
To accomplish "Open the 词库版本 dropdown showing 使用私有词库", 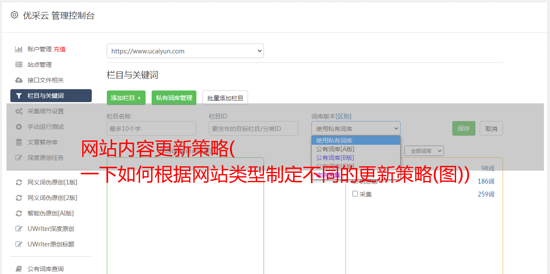I will 356,128.
